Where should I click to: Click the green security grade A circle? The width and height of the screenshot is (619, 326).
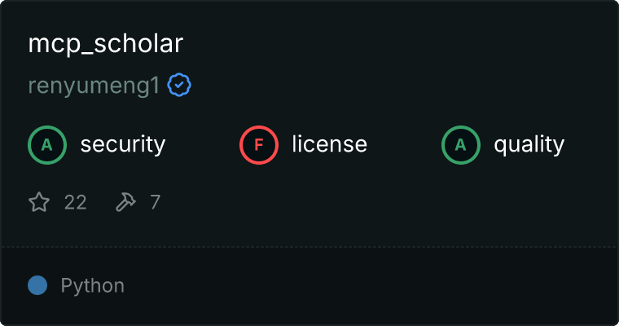[47, 145]
